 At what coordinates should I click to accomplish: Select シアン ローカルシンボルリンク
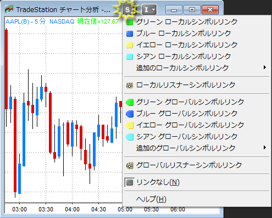(197, 57)
